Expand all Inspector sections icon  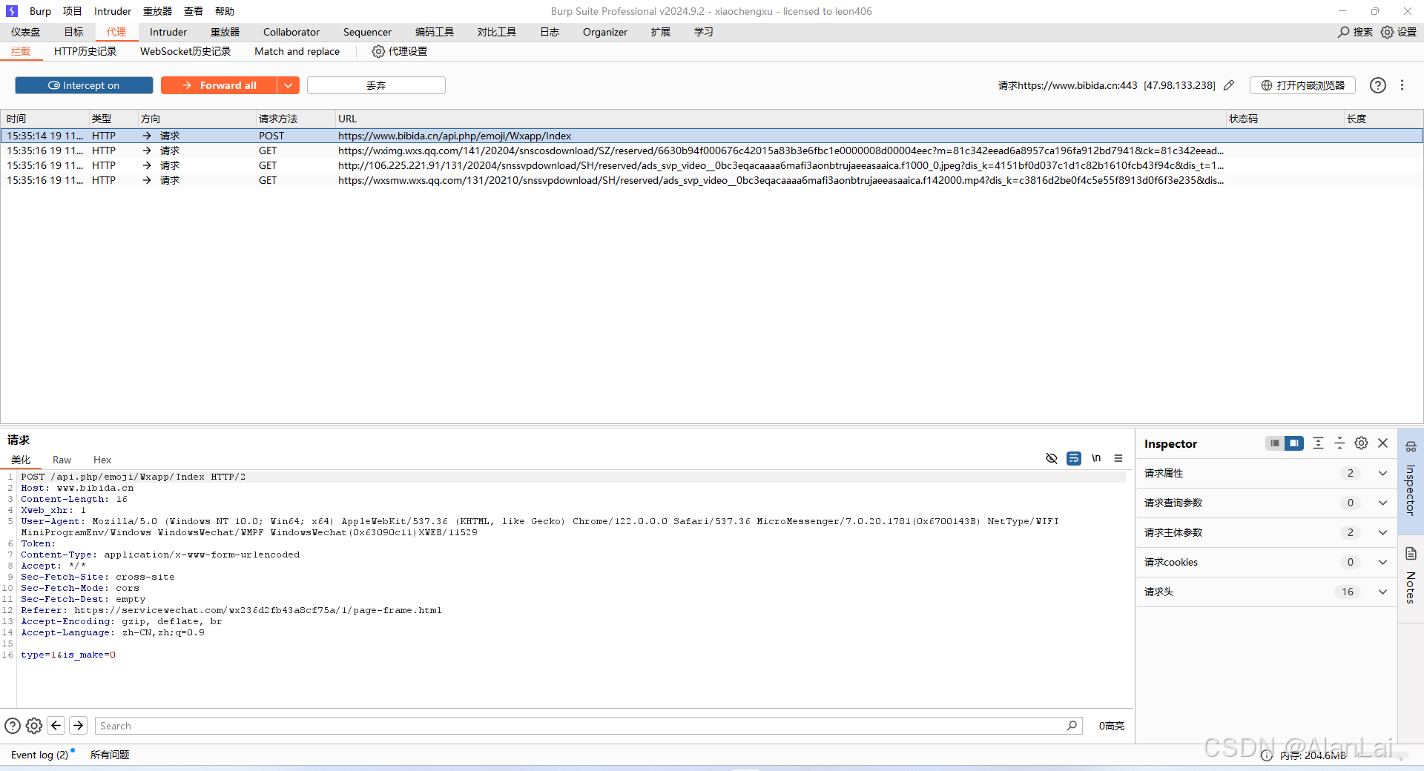coord(1318,443)
